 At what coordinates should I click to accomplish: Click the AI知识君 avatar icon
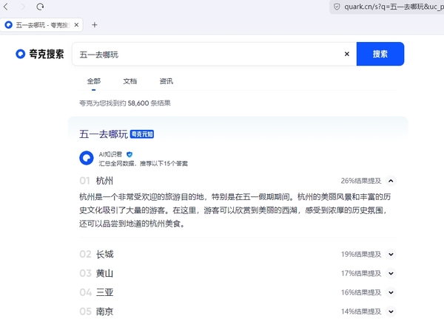tap(87, 158)
